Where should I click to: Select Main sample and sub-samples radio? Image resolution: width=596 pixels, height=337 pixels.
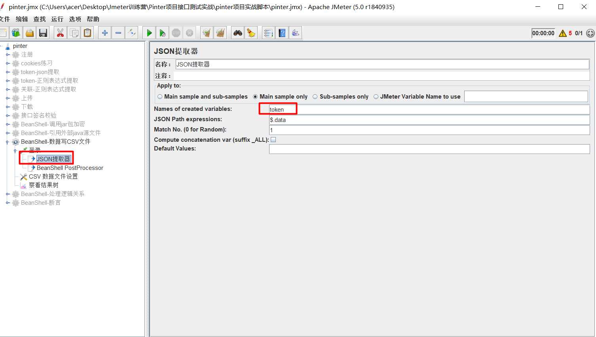(160, 97)
